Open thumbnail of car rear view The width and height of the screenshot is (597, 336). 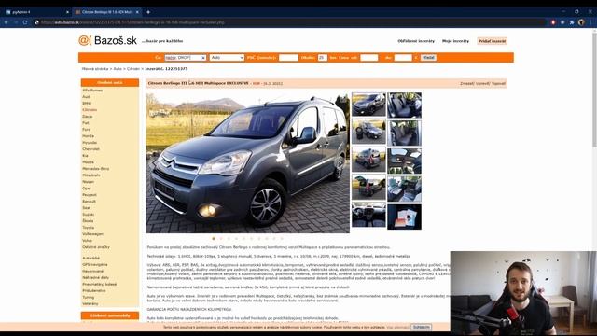(368, 160)
